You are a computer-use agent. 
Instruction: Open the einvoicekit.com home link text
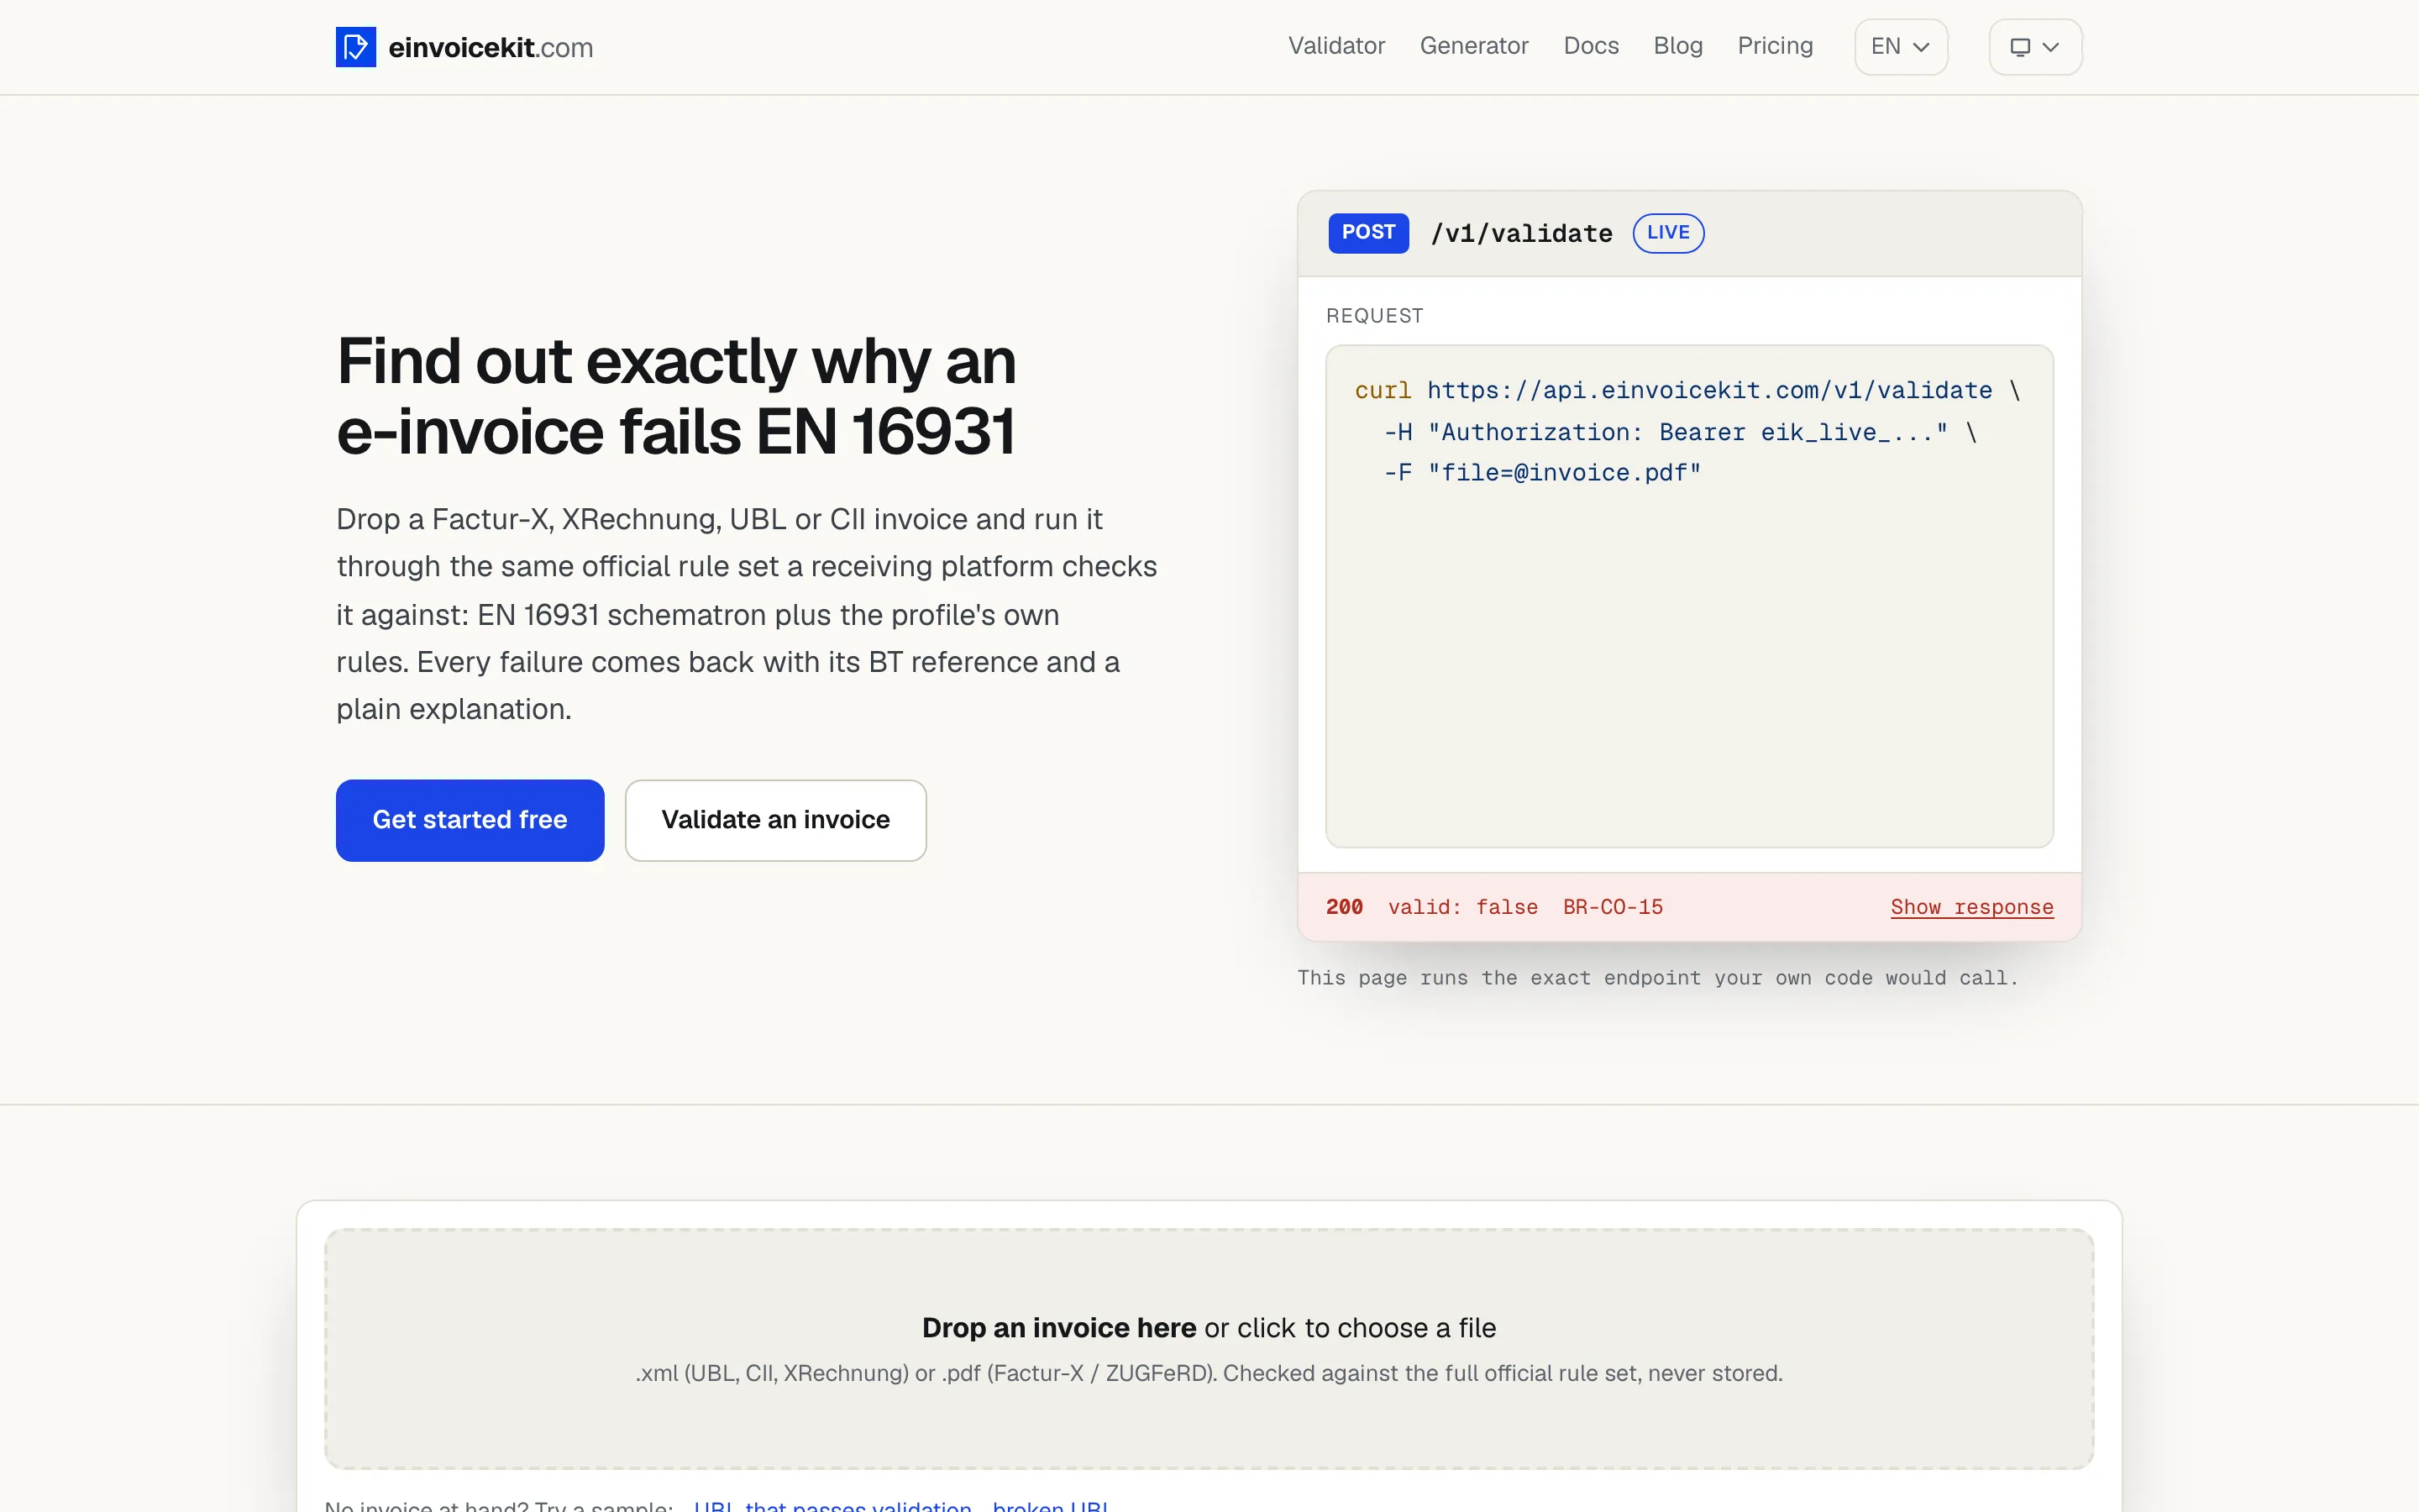(x=490, y=48)
